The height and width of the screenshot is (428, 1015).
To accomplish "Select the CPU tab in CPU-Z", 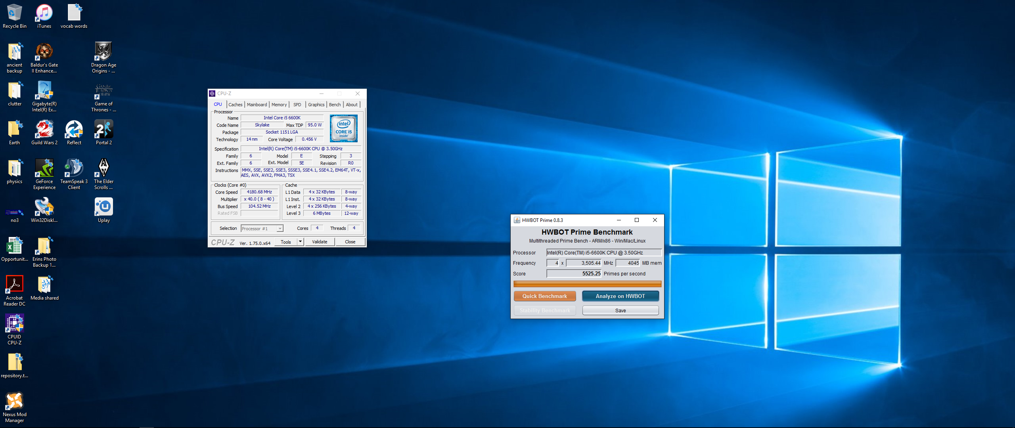I will click(218, 104).
